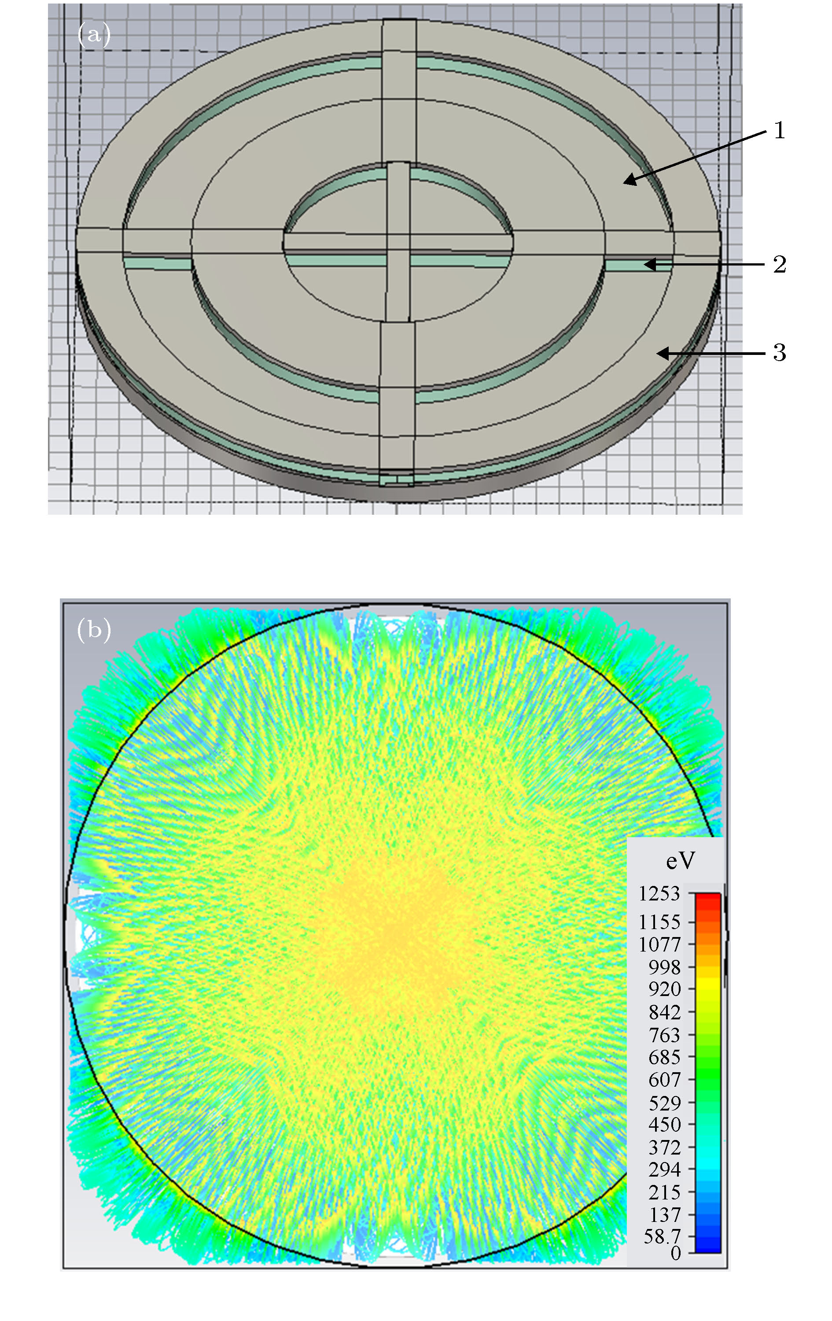Viewport: 832px width, 1321px height.
Task: Click the 529 value on the color scale
Action: click(664, 1103)
